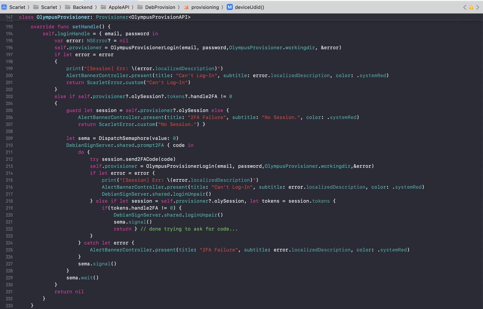Click workingdir on line 213

click(336, 166)
